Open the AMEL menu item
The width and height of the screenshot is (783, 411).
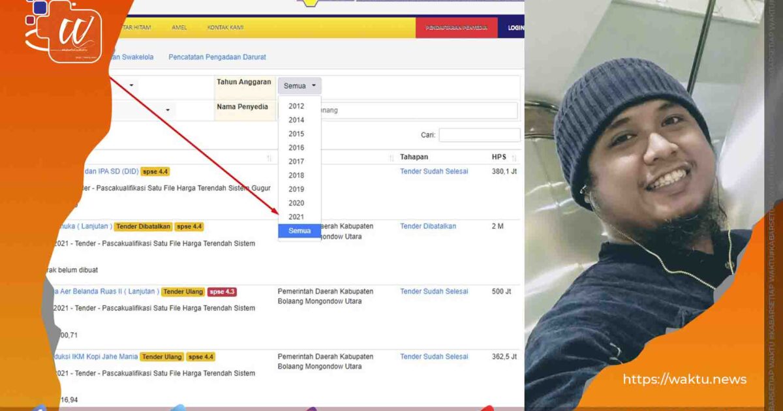point(179,27)
